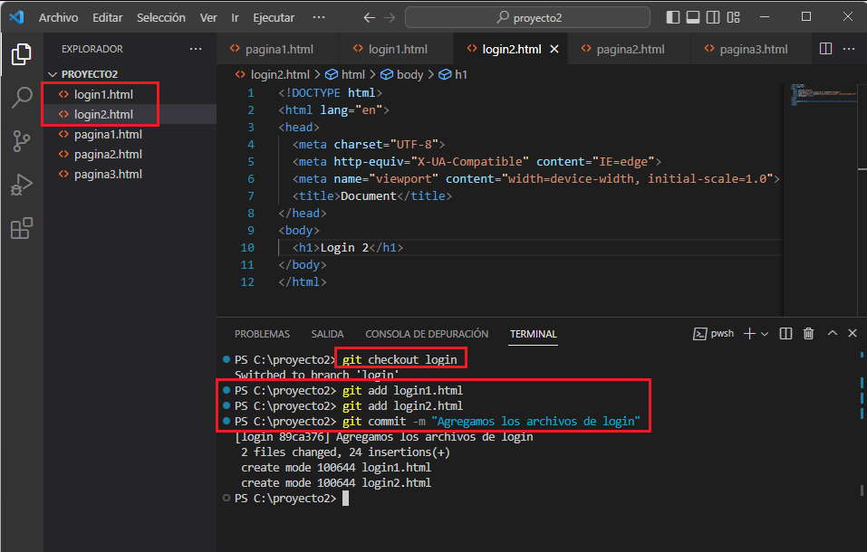Viewport: 867px width, 552px height.
Task: Select the TERMINAL panel tab
Action: [x=533, y=334]
